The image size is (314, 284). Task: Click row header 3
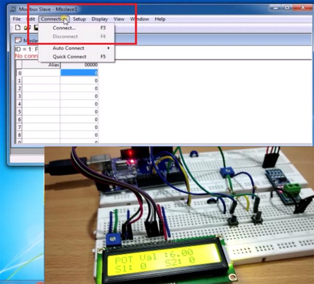[19, 96]
